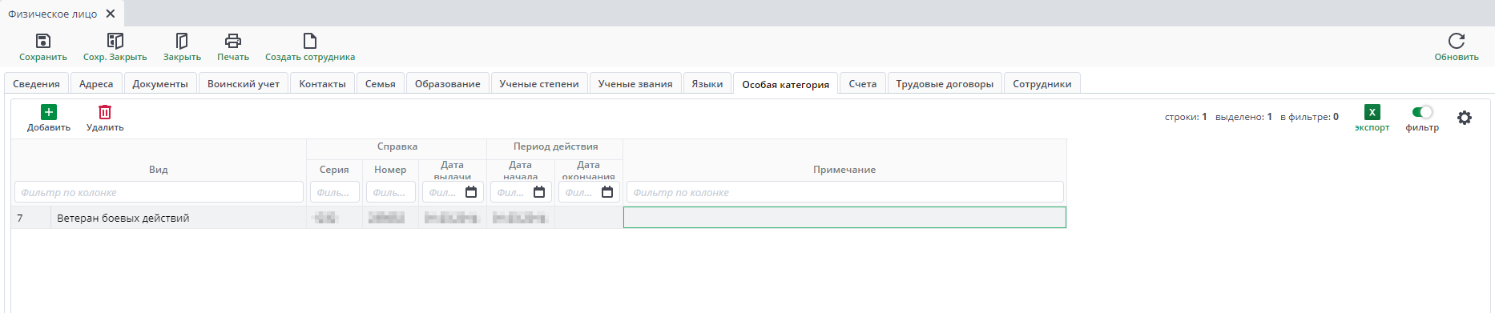
Task: Open the Трудовые договоры tab
Action: [945, 84]
